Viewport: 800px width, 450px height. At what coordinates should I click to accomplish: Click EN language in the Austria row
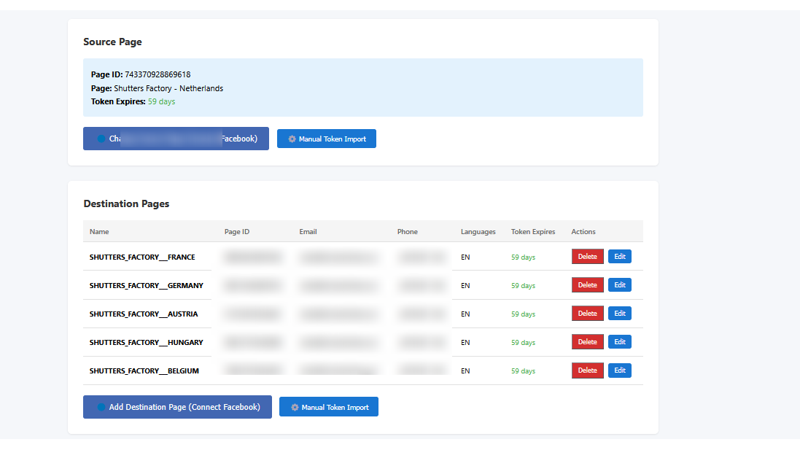tap(465, 314)
